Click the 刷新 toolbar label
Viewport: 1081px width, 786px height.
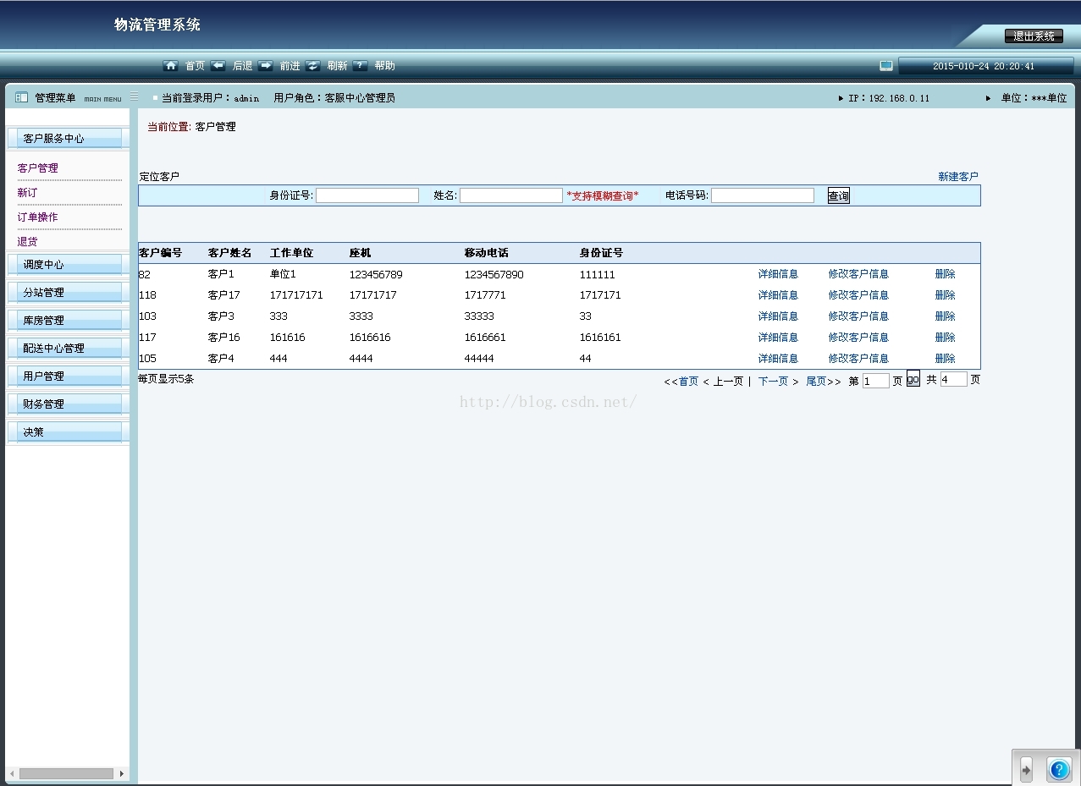[x=337, y=65]
